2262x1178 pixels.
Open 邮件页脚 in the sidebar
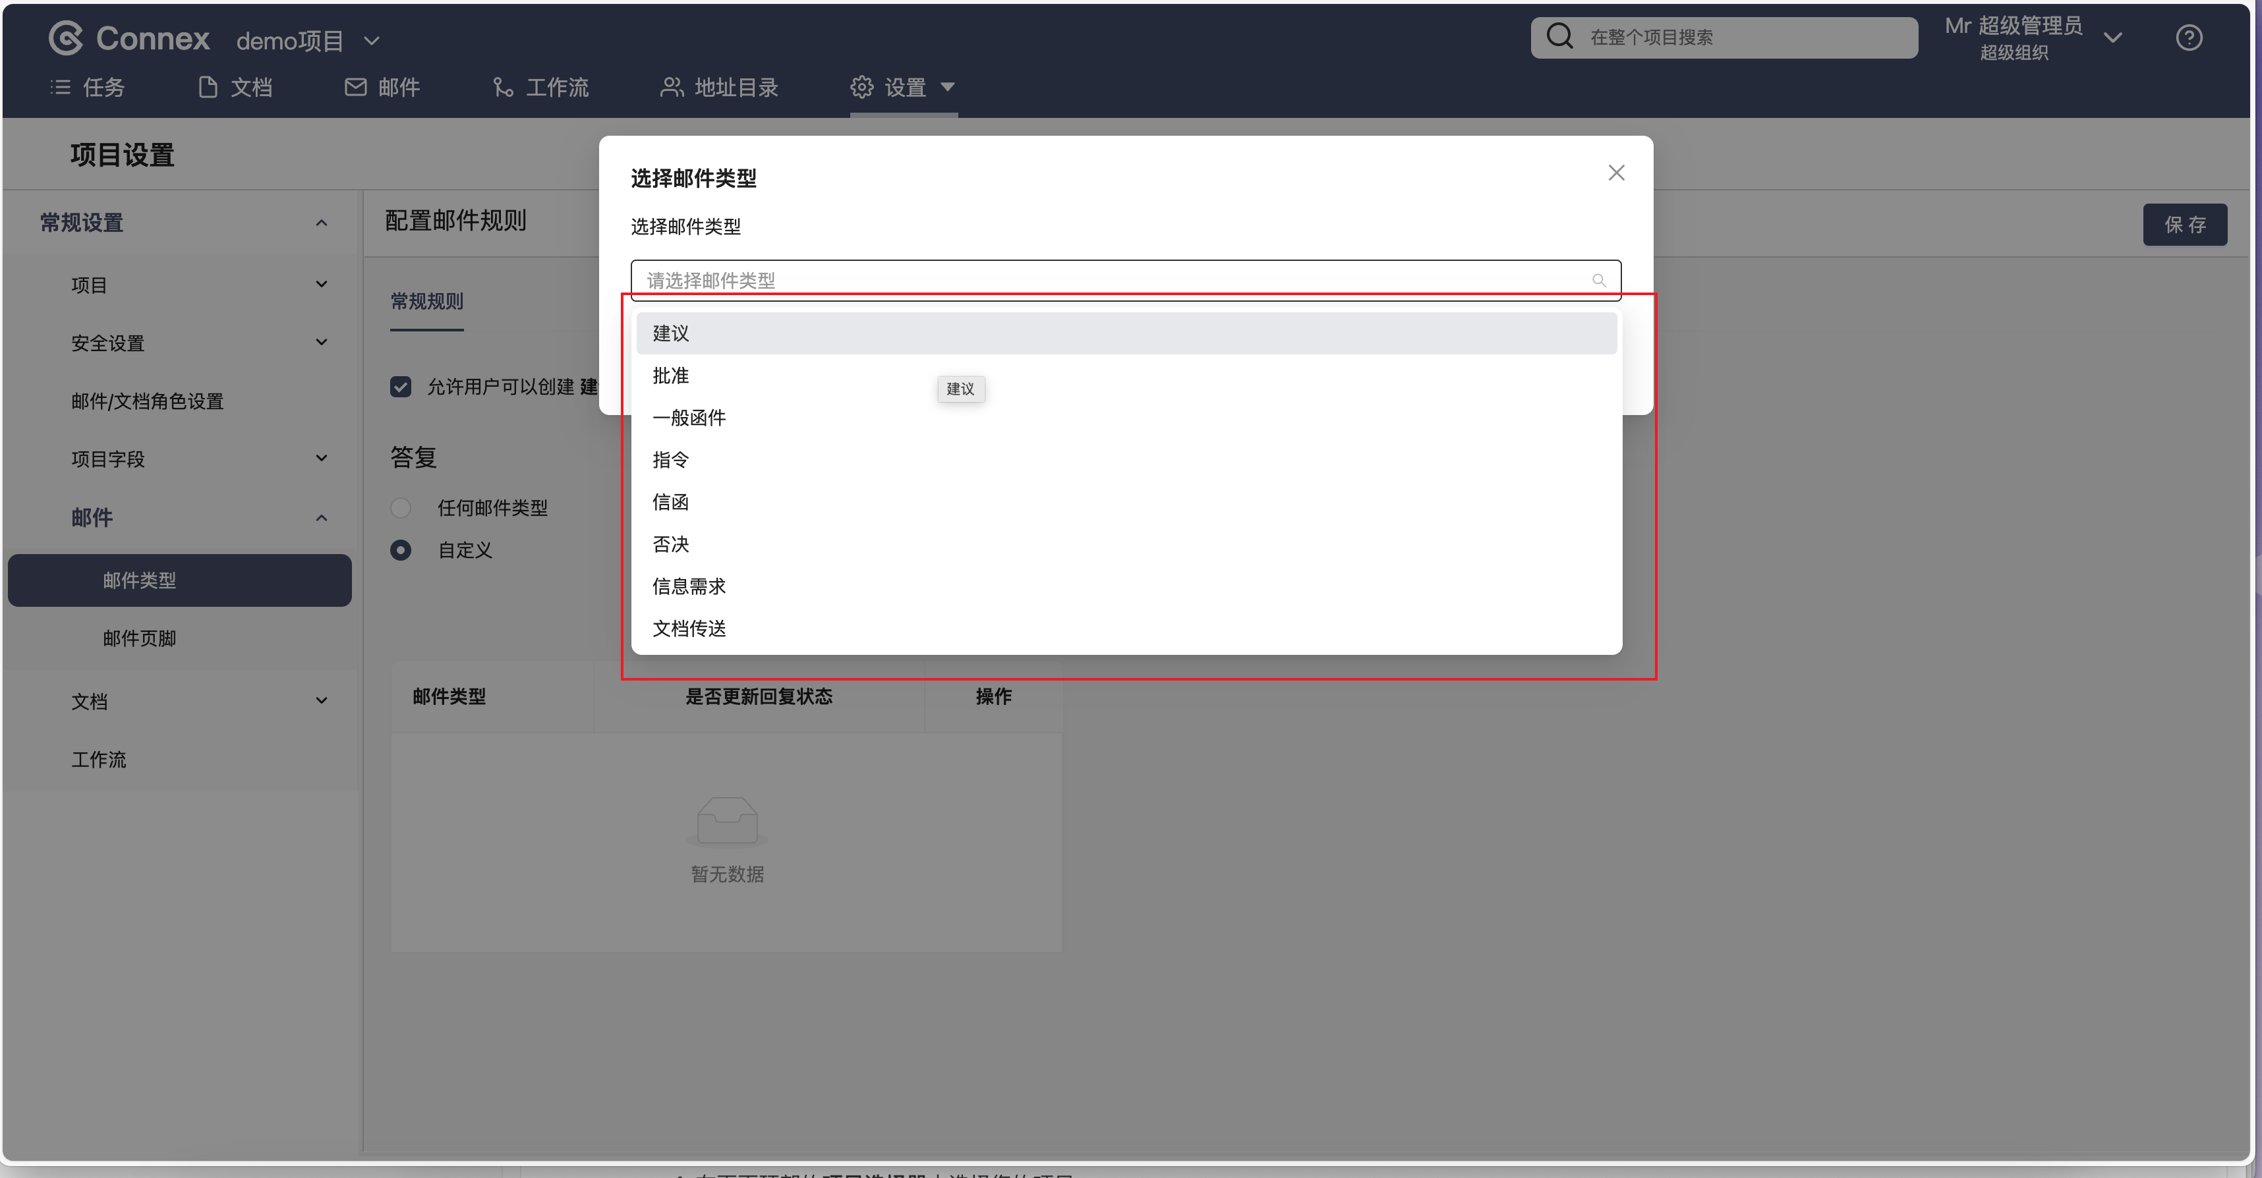(140, 638)
